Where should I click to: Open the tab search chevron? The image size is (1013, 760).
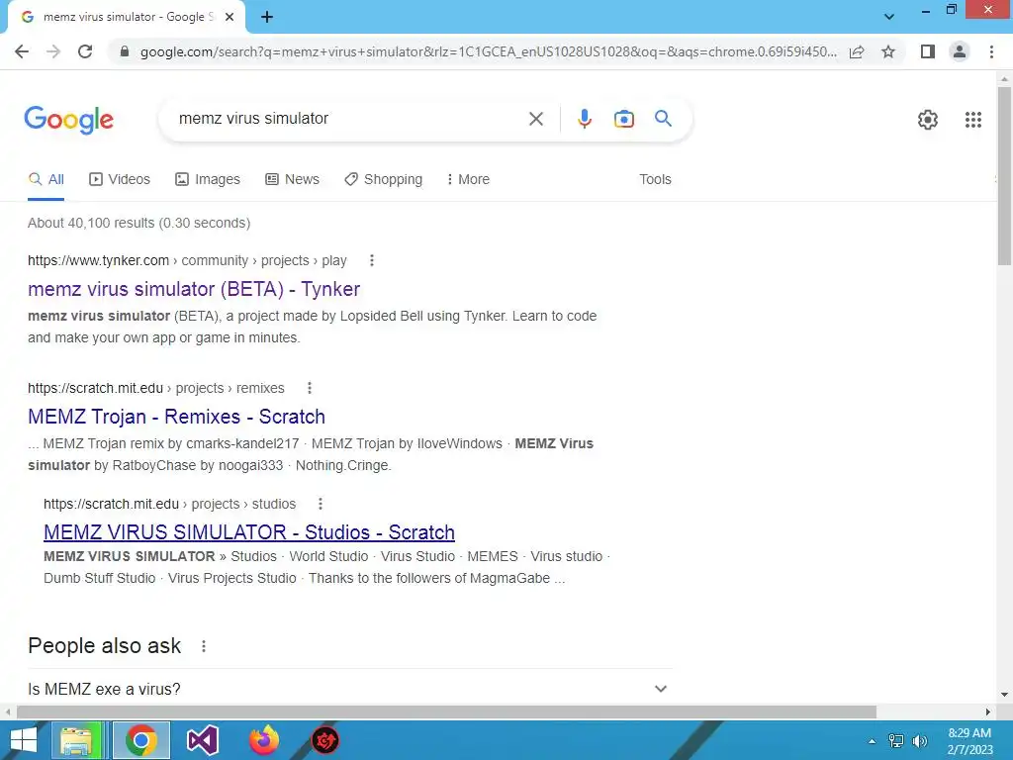(889, 17)
